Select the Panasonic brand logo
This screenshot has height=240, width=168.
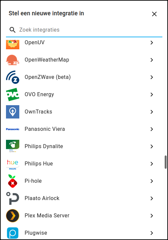(x=13, y=129)
